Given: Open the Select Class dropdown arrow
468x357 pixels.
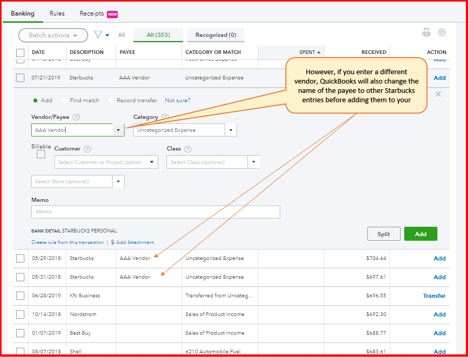Looking at the screenshot, I should click(254, 162).
